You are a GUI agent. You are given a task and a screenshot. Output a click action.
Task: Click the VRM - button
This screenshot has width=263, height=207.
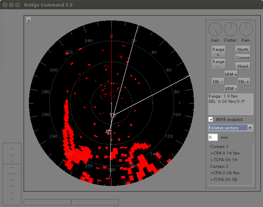tap(231, 88)
